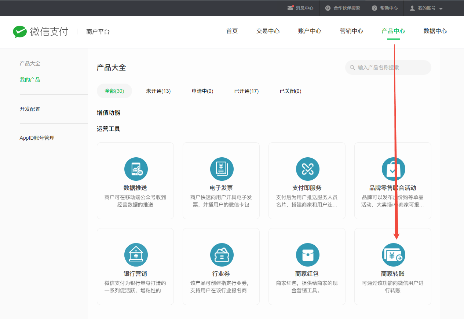464x319 pixels.
Task: Open 数据中心 navigation item
Action: [x=435, y=31]
